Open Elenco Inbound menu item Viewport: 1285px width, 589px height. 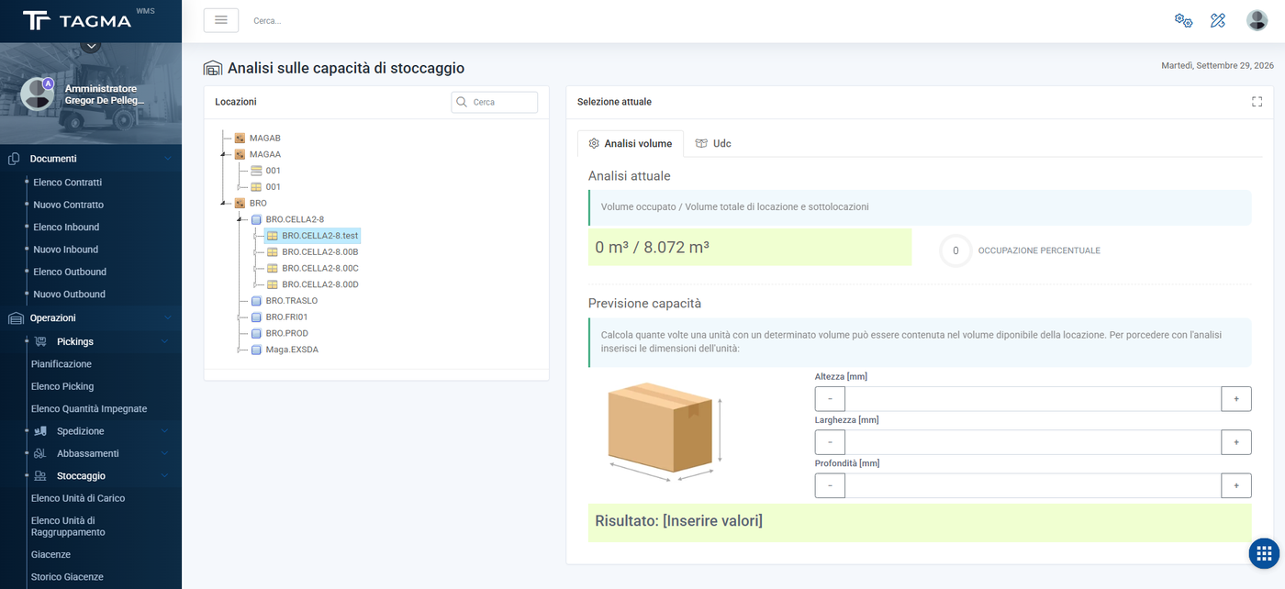pos(66,228)
